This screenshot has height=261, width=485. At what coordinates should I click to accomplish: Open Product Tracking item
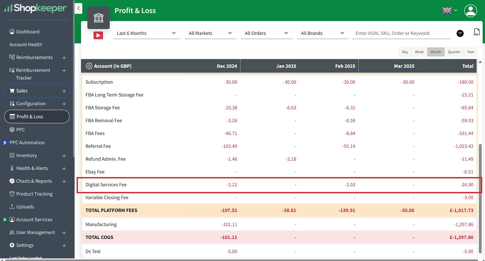click(31, 194)
